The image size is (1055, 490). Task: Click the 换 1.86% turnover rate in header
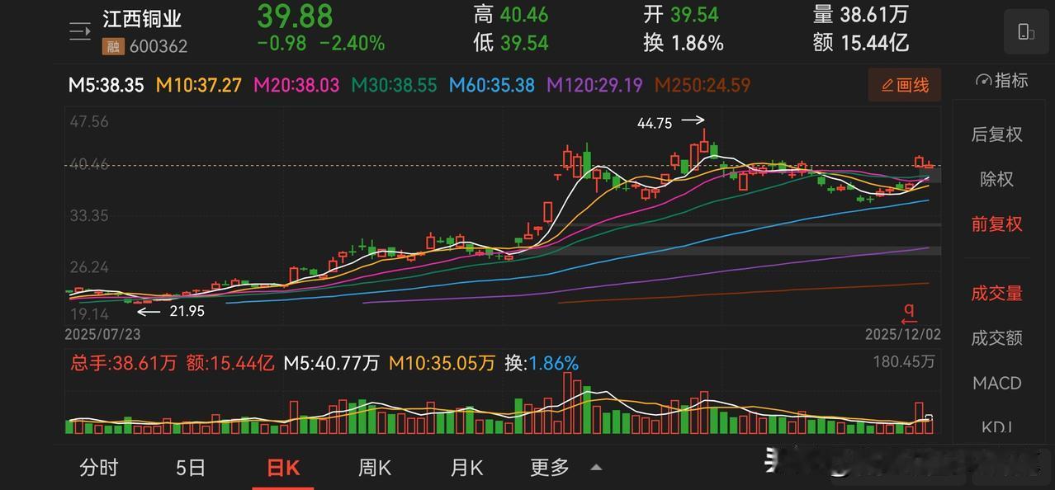684,43
